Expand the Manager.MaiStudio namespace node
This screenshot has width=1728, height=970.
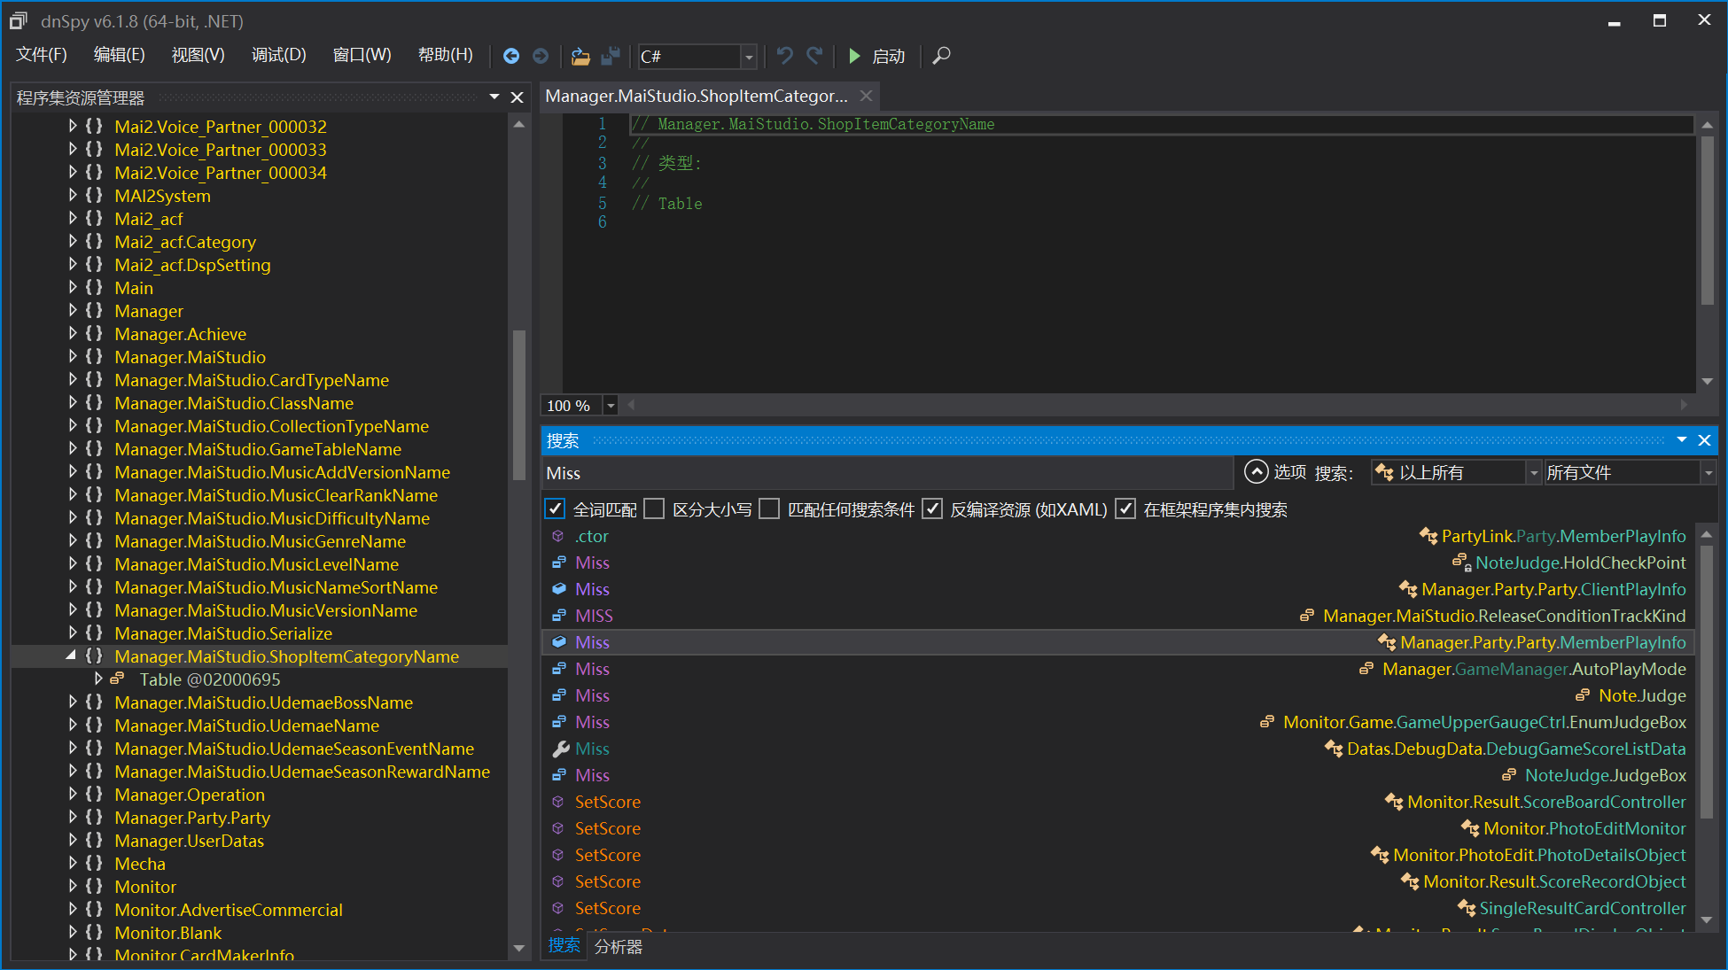click(x=73, y=357)
